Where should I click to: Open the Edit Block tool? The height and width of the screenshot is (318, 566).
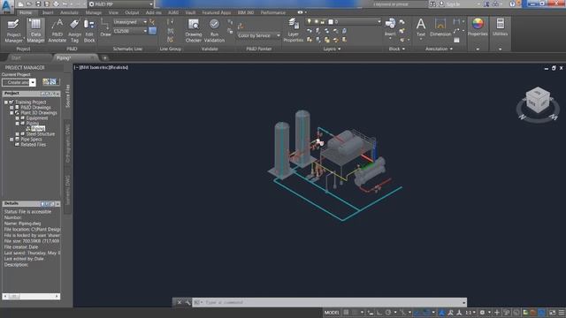point(89,31)
